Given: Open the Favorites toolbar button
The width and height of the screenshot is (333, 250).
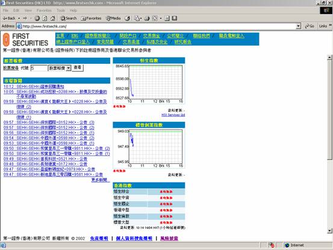Looking at the screenshot, I should coord(91,18).
